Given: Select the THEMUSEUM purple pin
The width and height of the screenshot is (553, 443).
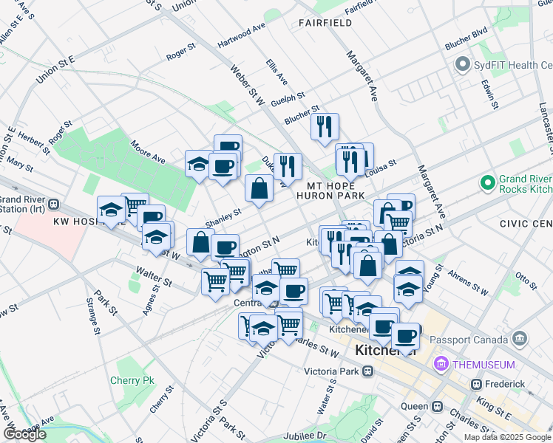Looking at the screenshot, I should pos(441,363).
